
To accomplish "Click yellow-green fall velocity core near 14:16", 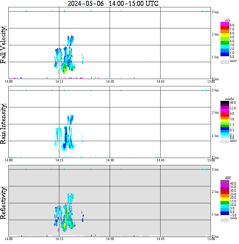I will (65, 70).
